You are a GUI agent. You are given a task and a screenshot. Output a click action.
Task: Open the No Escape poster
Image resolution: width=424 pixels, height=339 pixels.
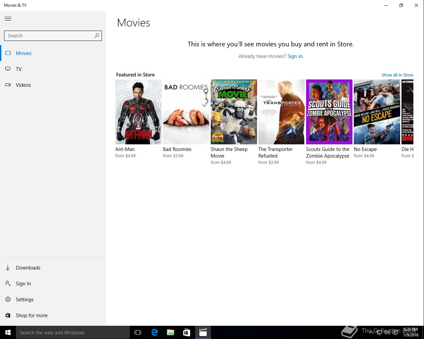pyautogui.click(x=377, y=112)
